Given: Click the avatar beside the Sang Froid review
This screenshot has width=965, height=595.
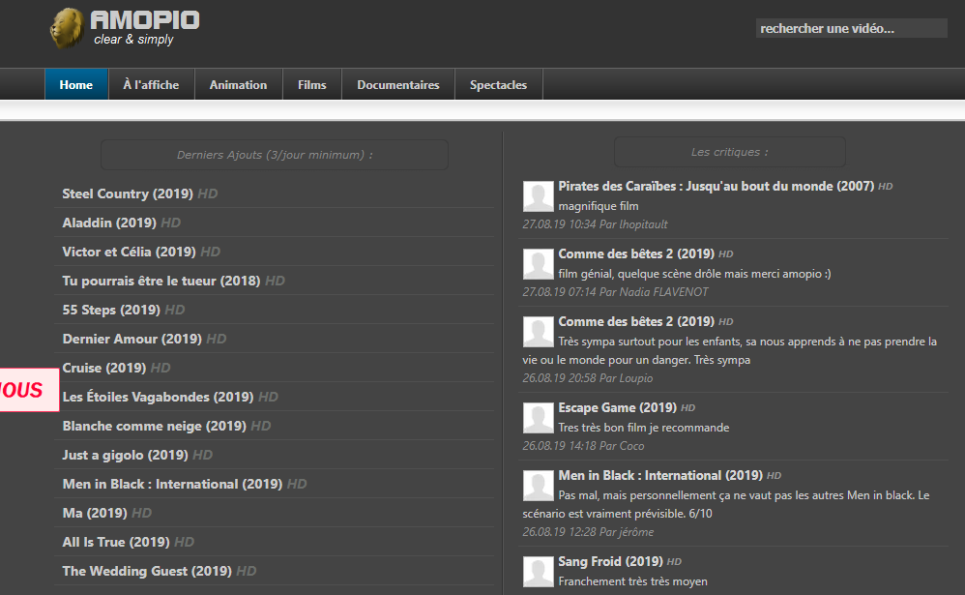Looking at the screenshot, I should 539,572.
